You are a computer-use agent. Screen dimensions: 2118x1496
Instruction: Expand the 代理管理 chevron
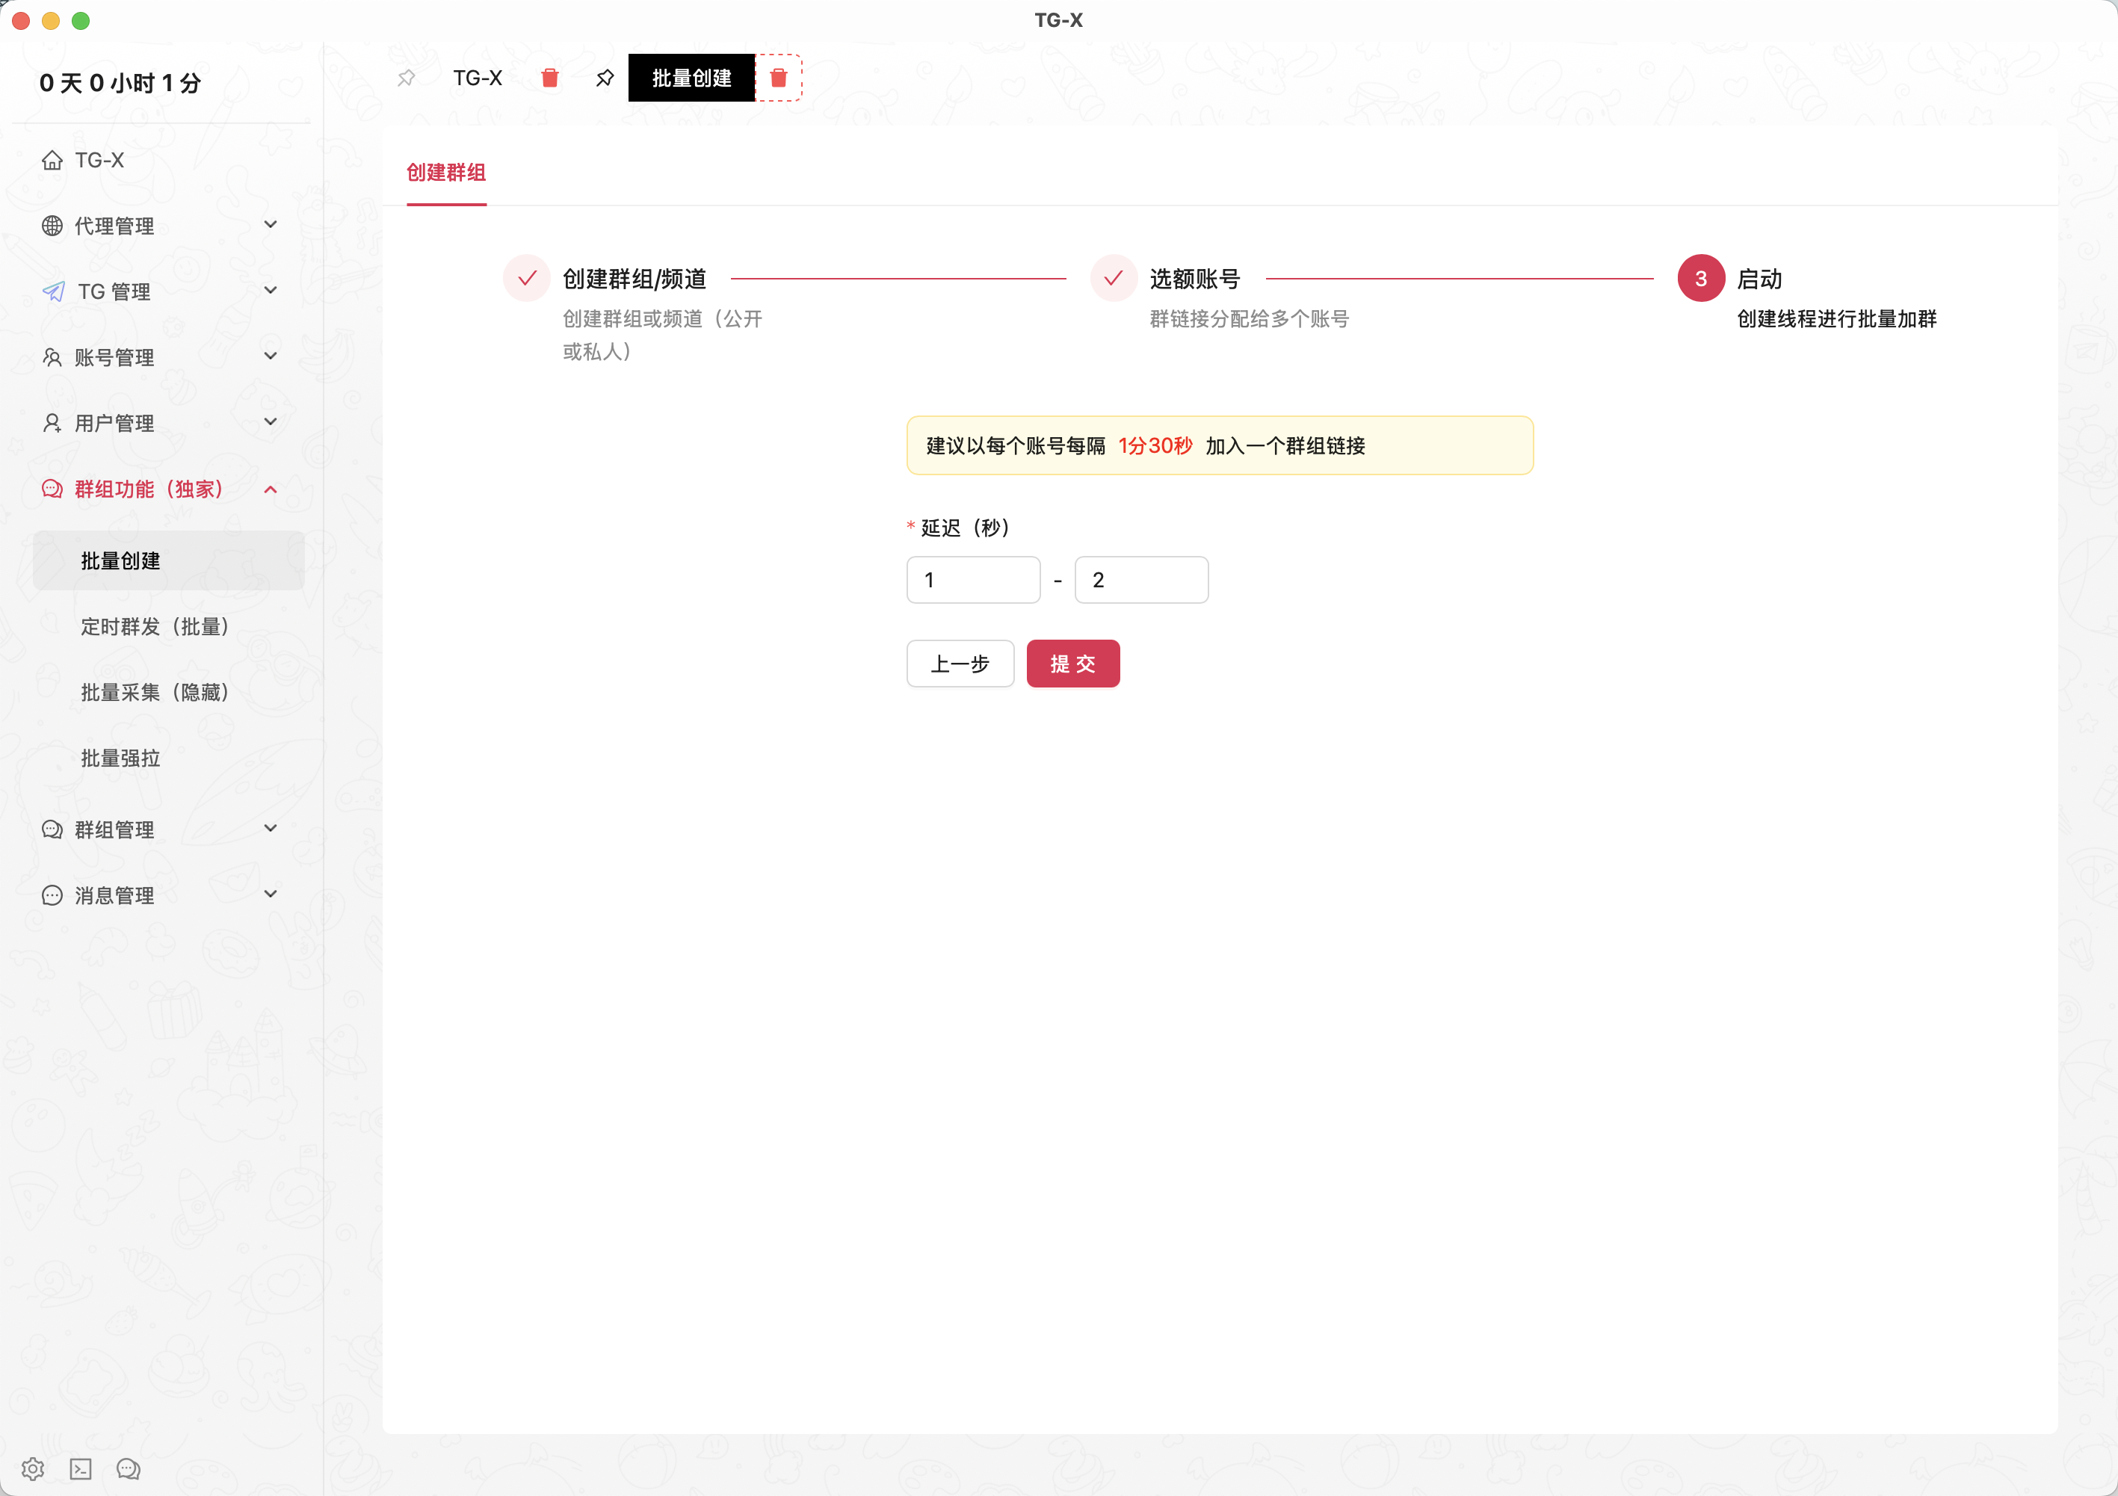click(271, 225)
